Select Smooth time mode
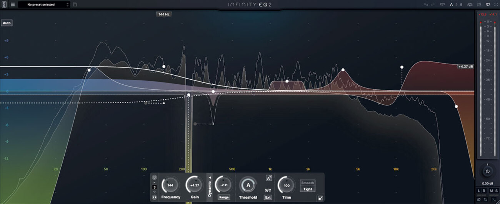This screenshot has height=204, width=500. click(307, 183)
